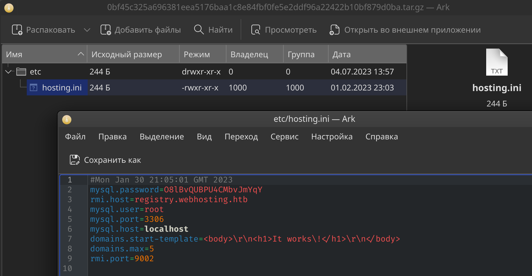Screen dimensions: 532x276
Task: Click Открыть во внешнем приложении label
Action: click(x=412, y=30)
